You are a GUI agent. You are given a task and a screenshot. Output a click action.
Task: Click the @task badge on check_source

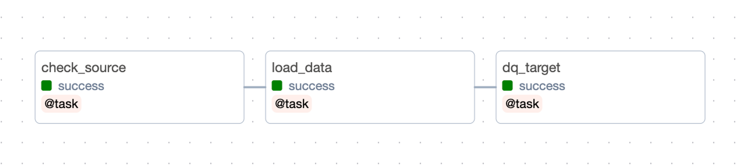61,104
